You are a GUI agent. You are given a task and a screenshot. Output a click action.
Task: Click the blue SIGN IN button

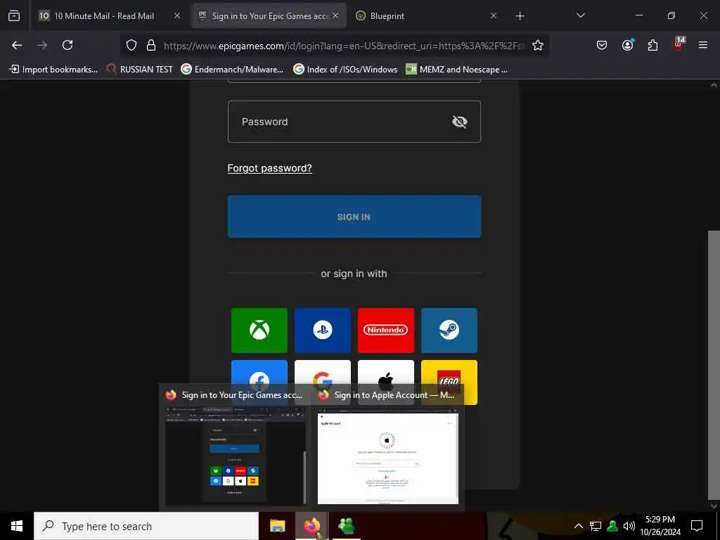pyautogui.click(x=354, y=217)
